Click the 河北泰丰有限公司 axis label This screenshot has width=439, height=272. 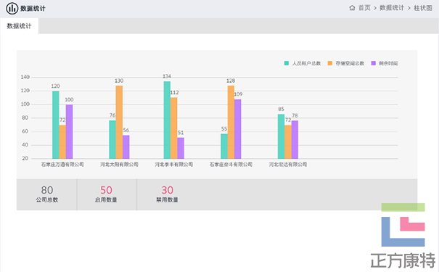[174, 165]
